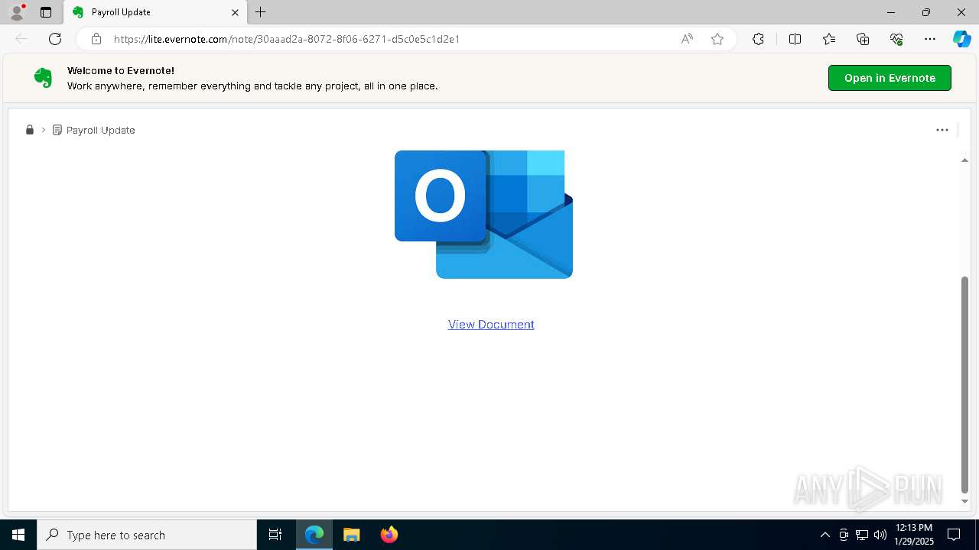979x550 pixels.
Task: Click the volume speaker tray icon
Action: pyautogui.click(x=880, y=535)
